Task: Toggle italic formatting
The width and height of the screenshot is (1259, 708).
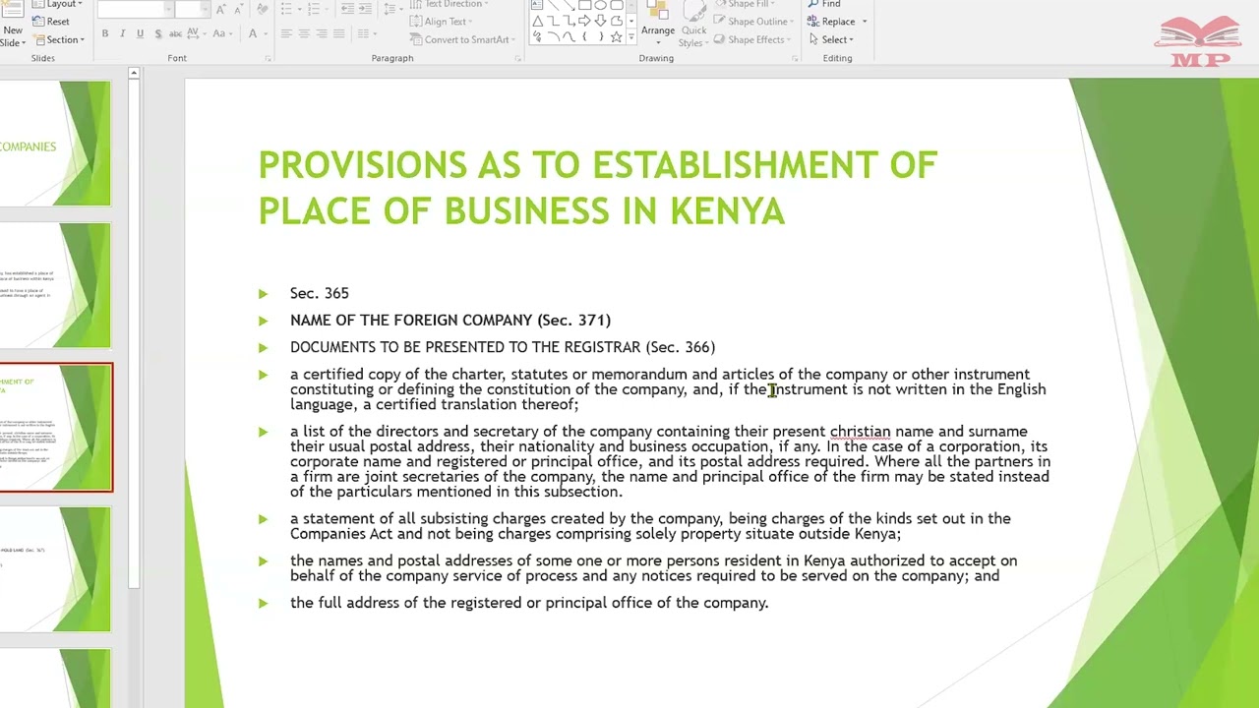Action: (122, 33)
